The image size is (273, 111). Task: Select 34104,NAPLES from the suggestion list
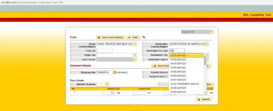tap(186, 68)
